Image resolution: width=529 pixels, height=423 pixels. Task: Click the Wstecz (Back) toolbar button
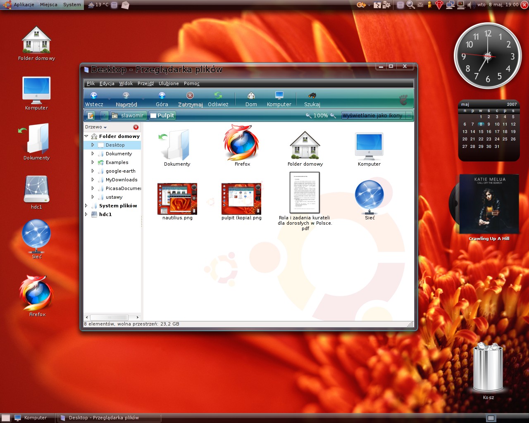tap(94, 99)
